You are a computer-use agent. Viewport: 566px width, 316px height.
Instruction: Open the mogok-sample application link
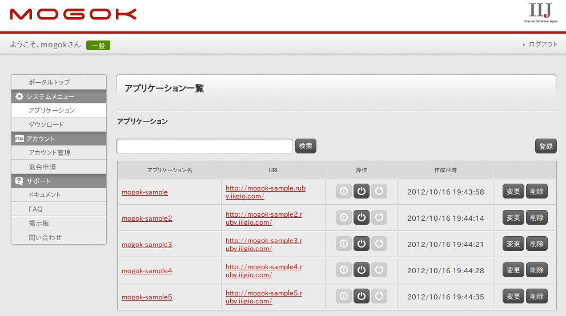[x=144, y=192]
